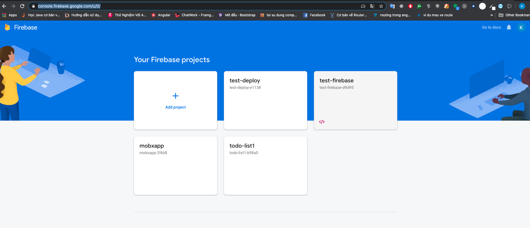Viewport: 530px width, 228px height.
Task: Click the Add project label
Action: [x=175, y=107]
